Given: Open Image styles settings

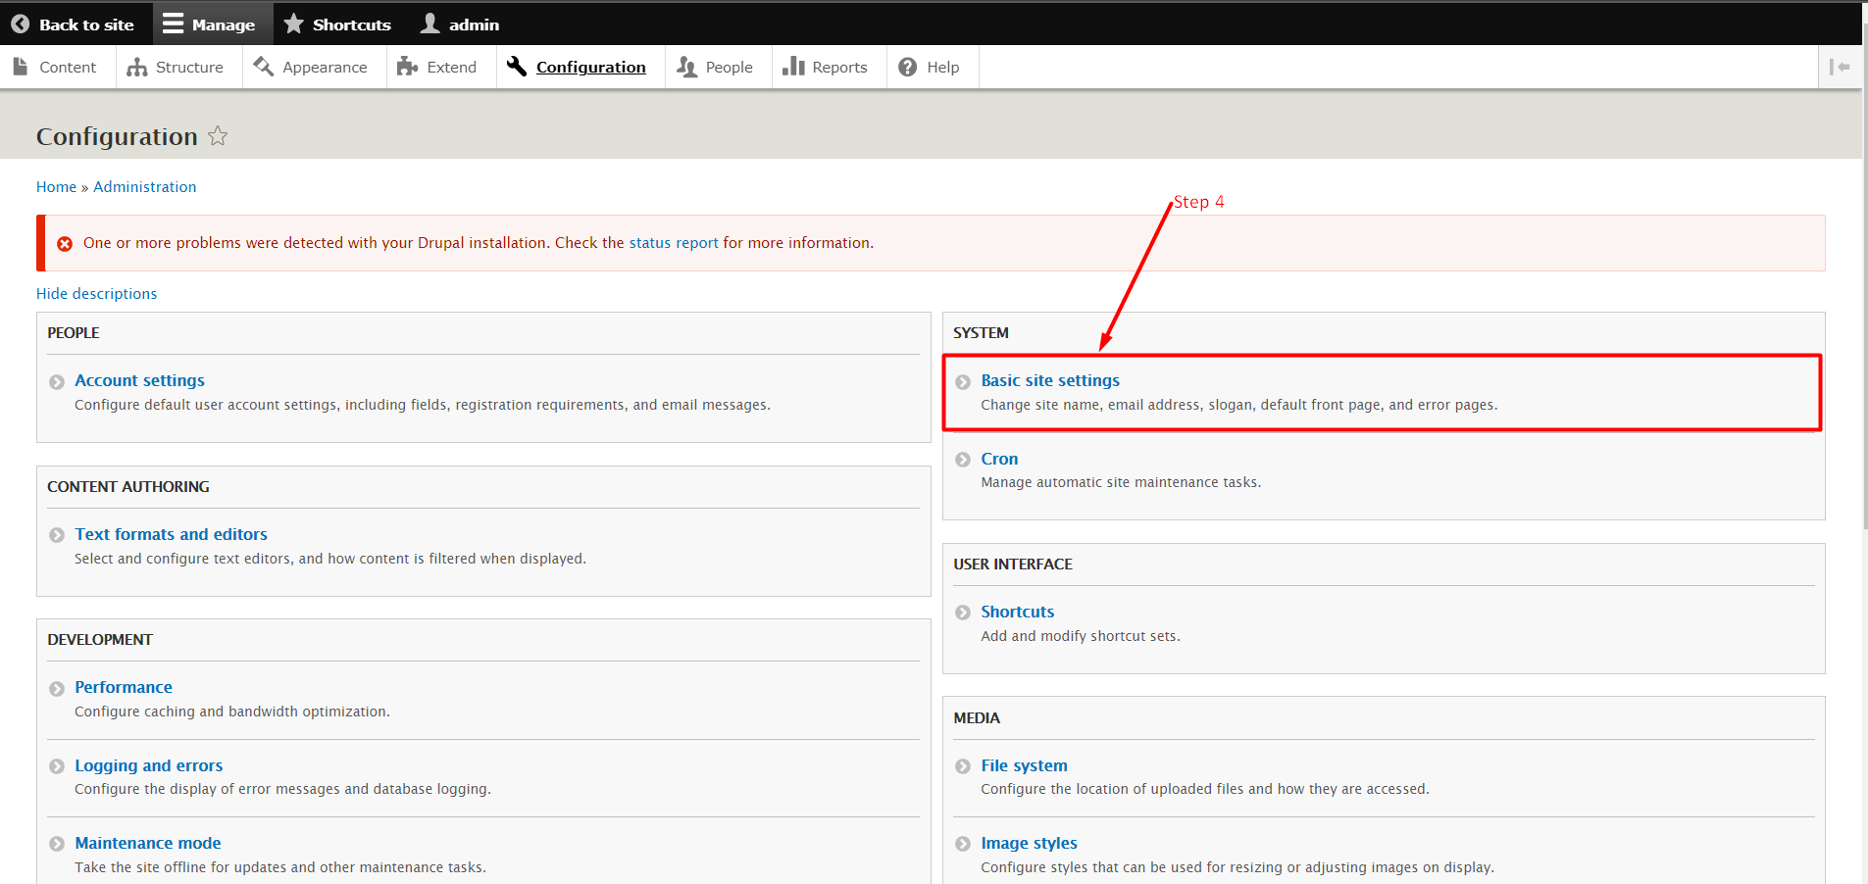Looking at the screenshot, I should [1029, 843].
